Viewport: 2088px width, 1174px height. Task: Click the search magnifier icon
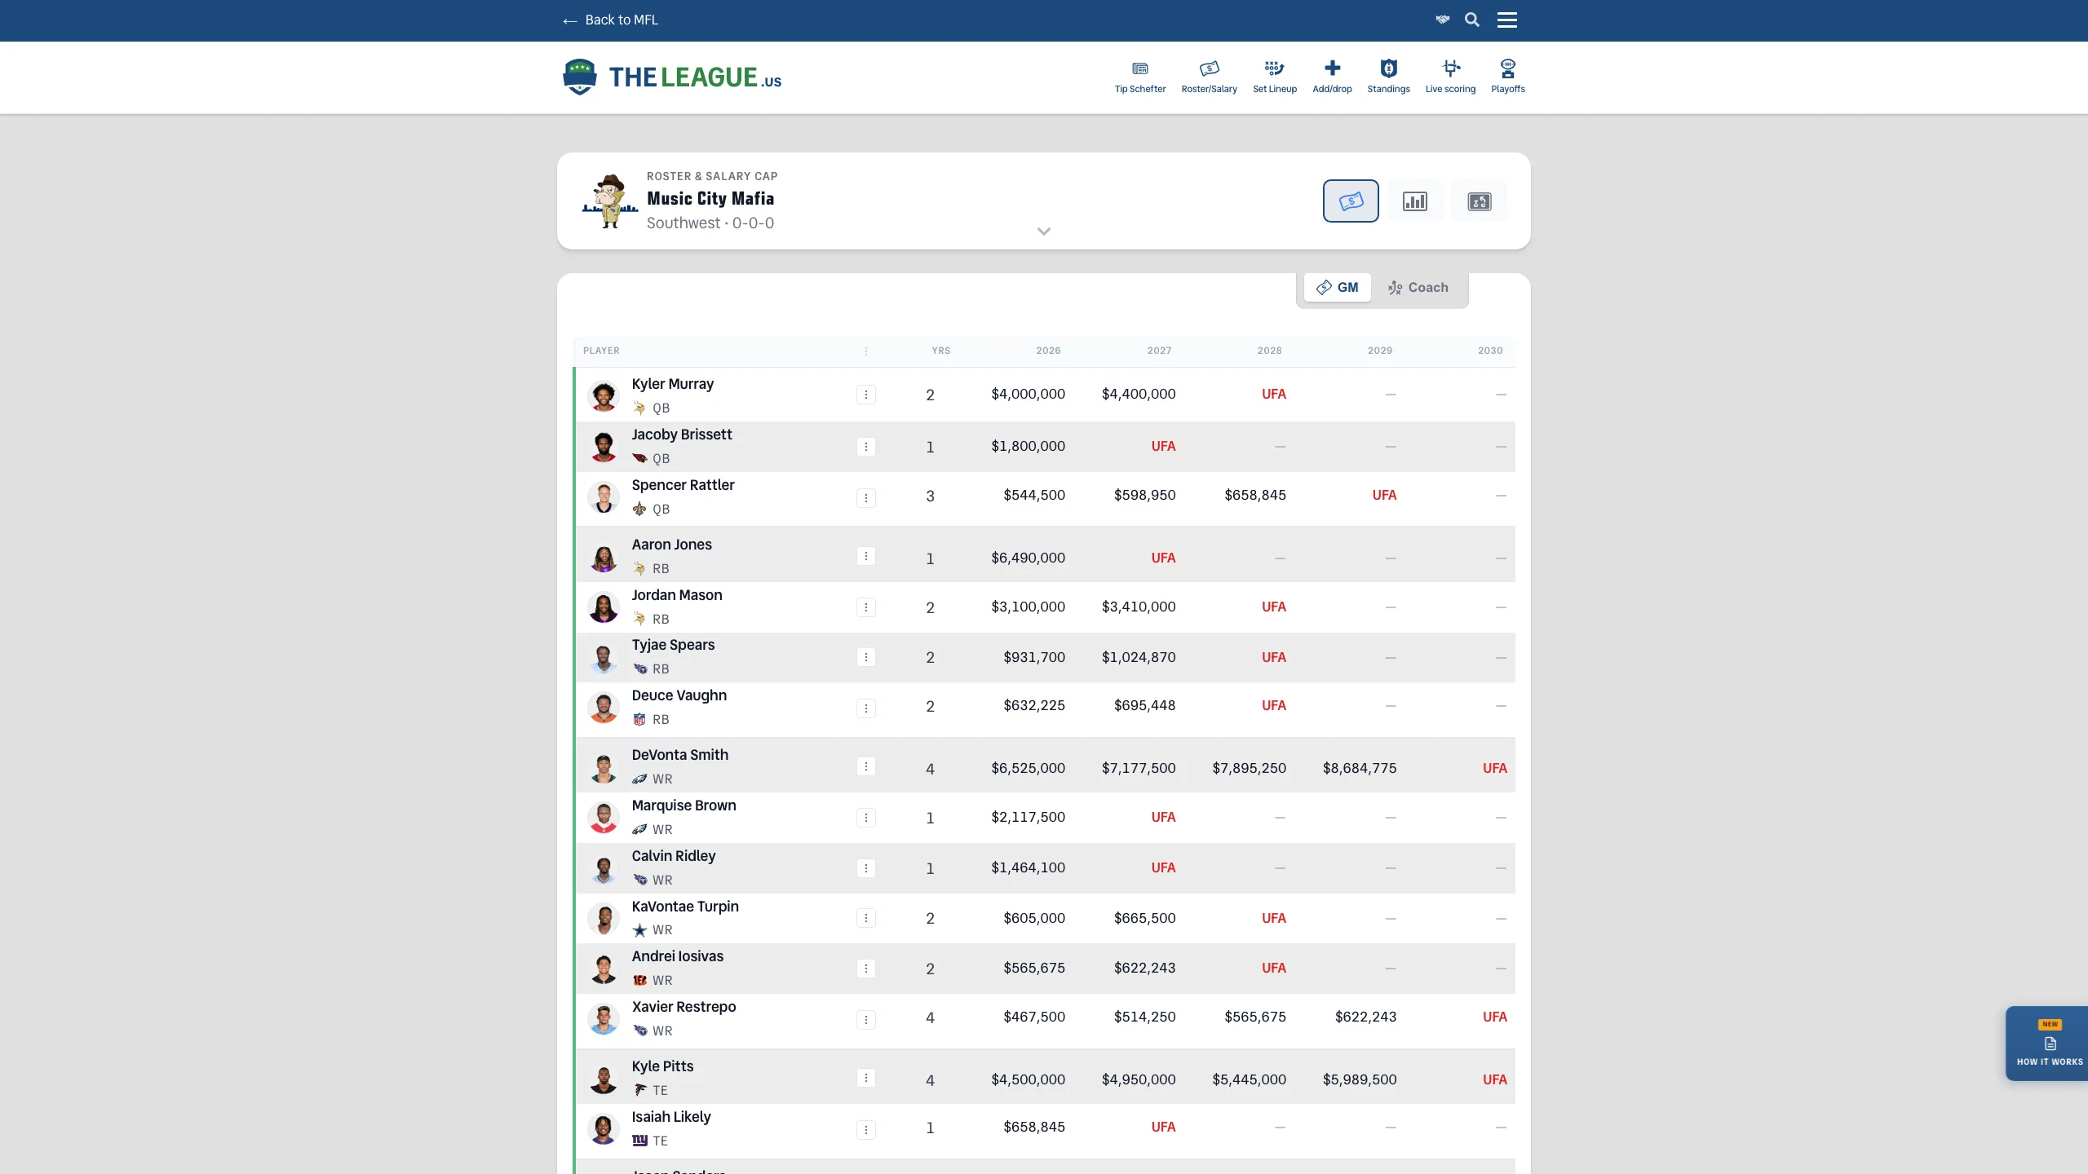[1471, 20]
